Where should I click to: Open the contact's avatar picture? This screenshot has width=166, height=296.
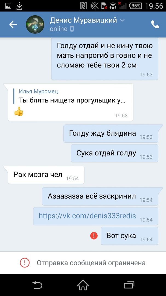click(35, 25)
